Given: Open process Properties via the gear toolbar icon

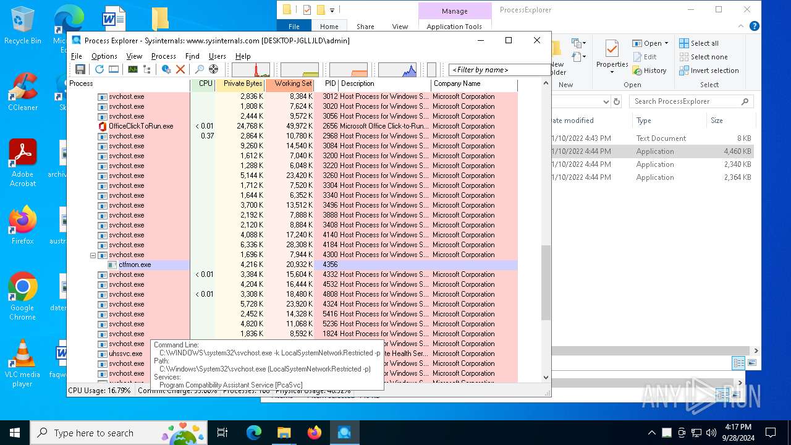Looking at the screenshot, I should tap(166, 69).
